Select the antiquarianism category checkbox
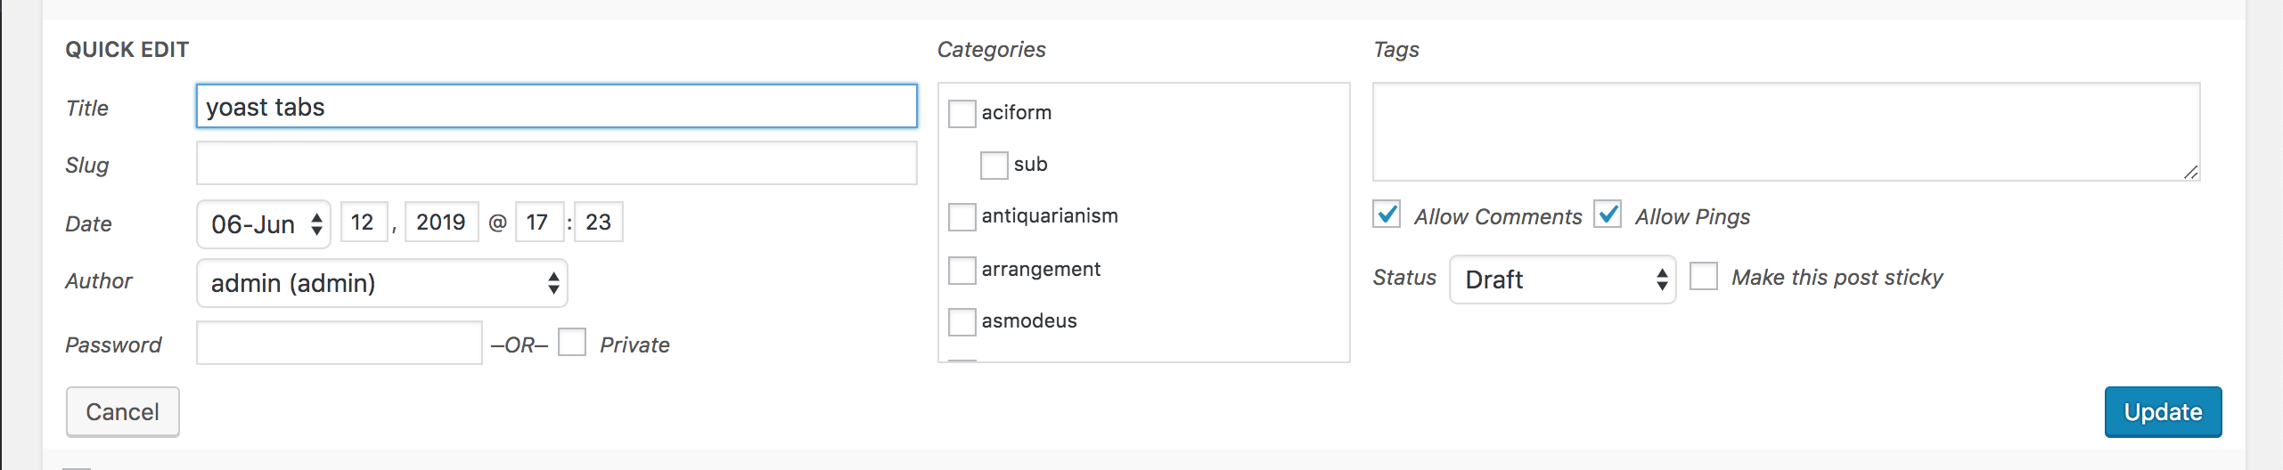The width and height of the screenshot is (2283, 470). tap(962, 216)
